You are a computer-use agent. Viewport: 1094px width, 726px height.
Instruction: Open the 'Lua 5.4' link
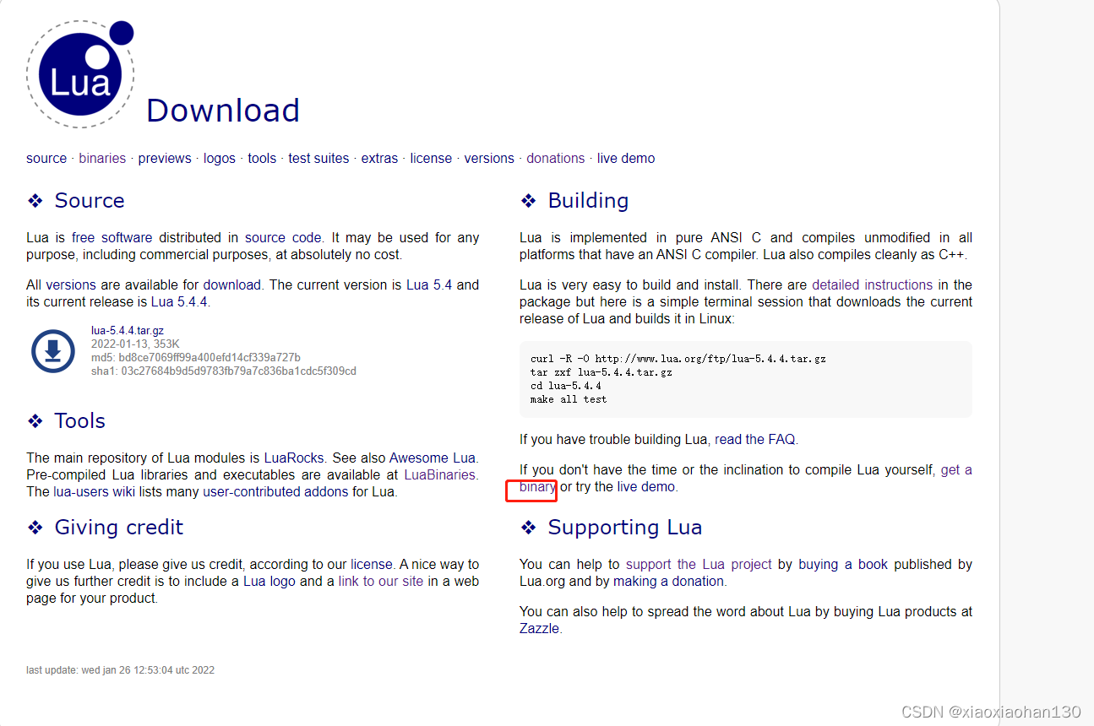click(429, 284)
